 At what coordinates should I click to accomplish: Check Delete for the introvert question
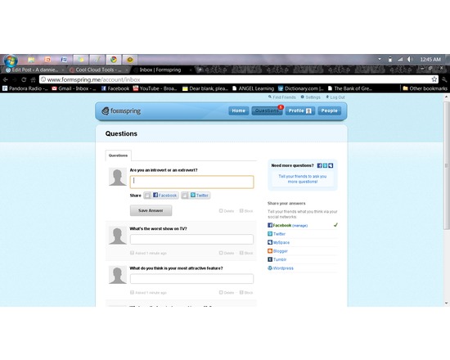click(x=221, y=211)
